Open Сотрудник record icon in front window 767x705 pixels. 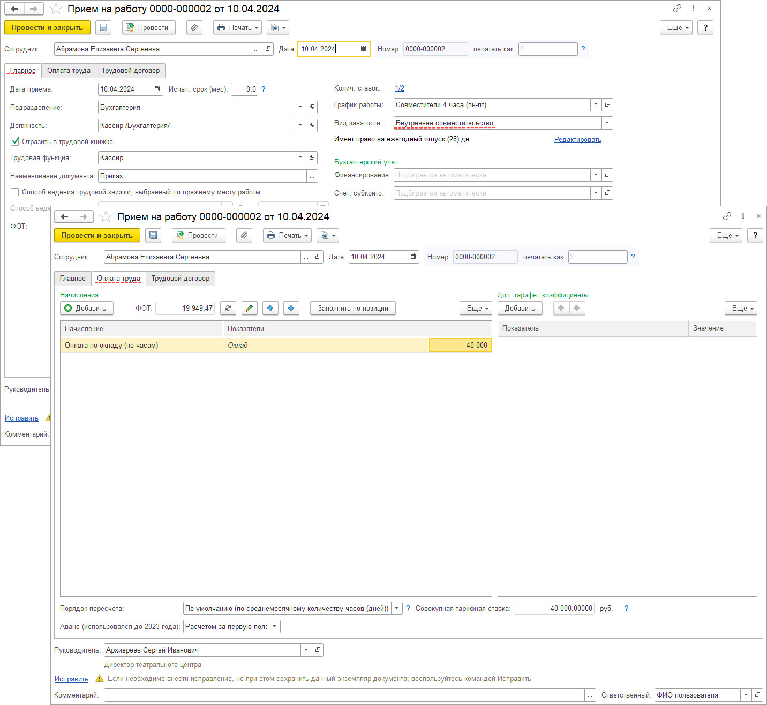point(318,257)
